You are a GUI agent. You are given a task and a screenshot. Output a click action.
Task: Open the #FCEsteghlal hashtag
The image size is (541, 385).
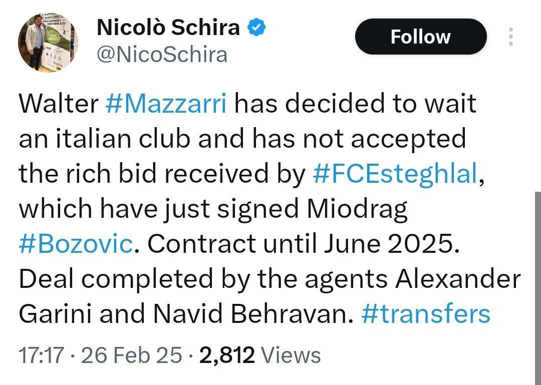(x=396, y=174)
